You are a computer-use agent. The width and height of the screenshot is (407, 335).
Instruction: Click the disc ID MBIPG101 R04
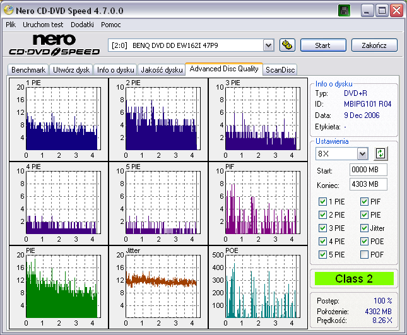click(367, 104)
